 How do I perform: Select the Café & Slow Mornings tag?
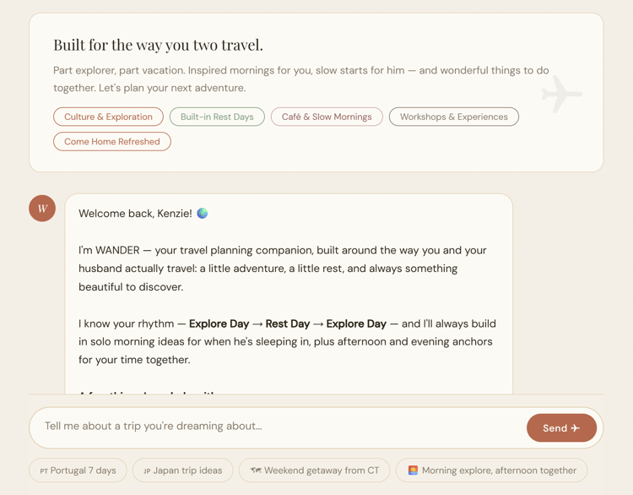327,117
